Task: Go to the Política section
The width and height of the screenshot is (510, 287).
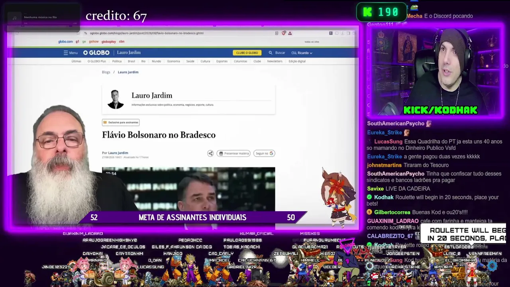Action: coord(117,61)
